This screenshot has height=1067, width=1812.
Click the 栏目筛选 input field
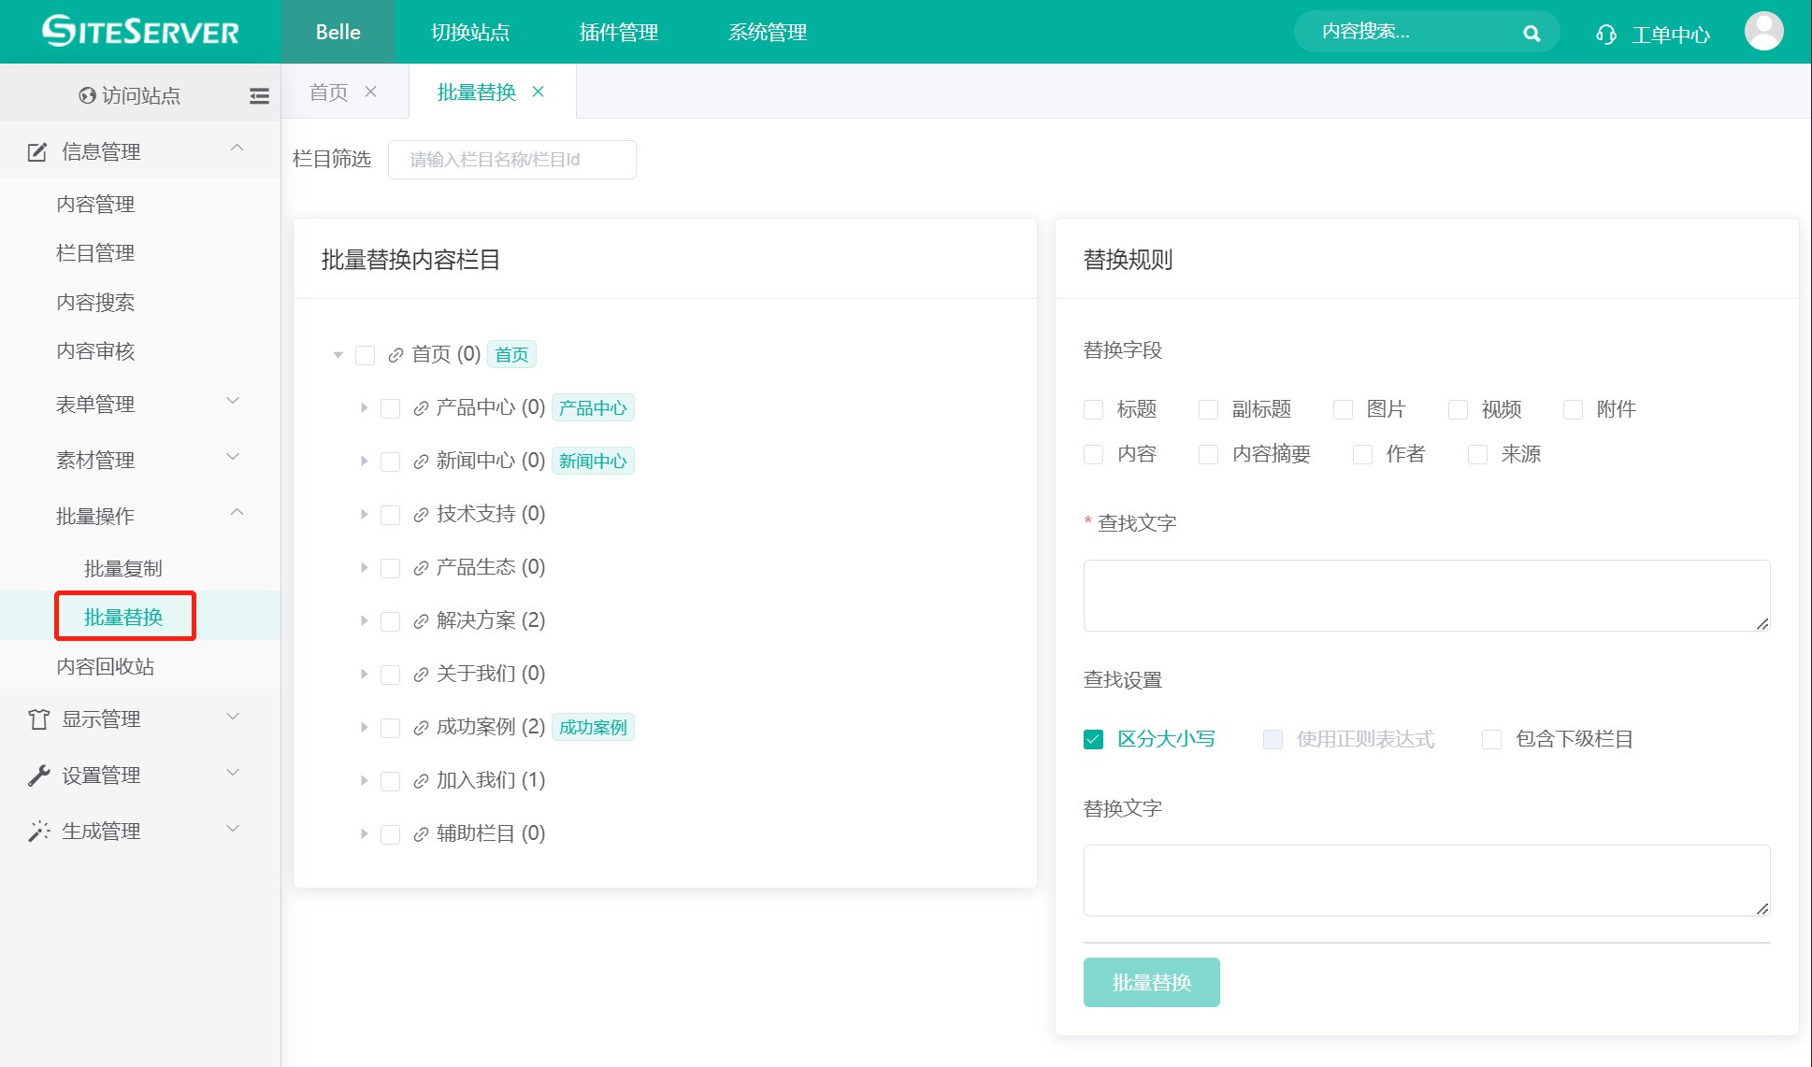pyautogui.click(x=511, y=159)
